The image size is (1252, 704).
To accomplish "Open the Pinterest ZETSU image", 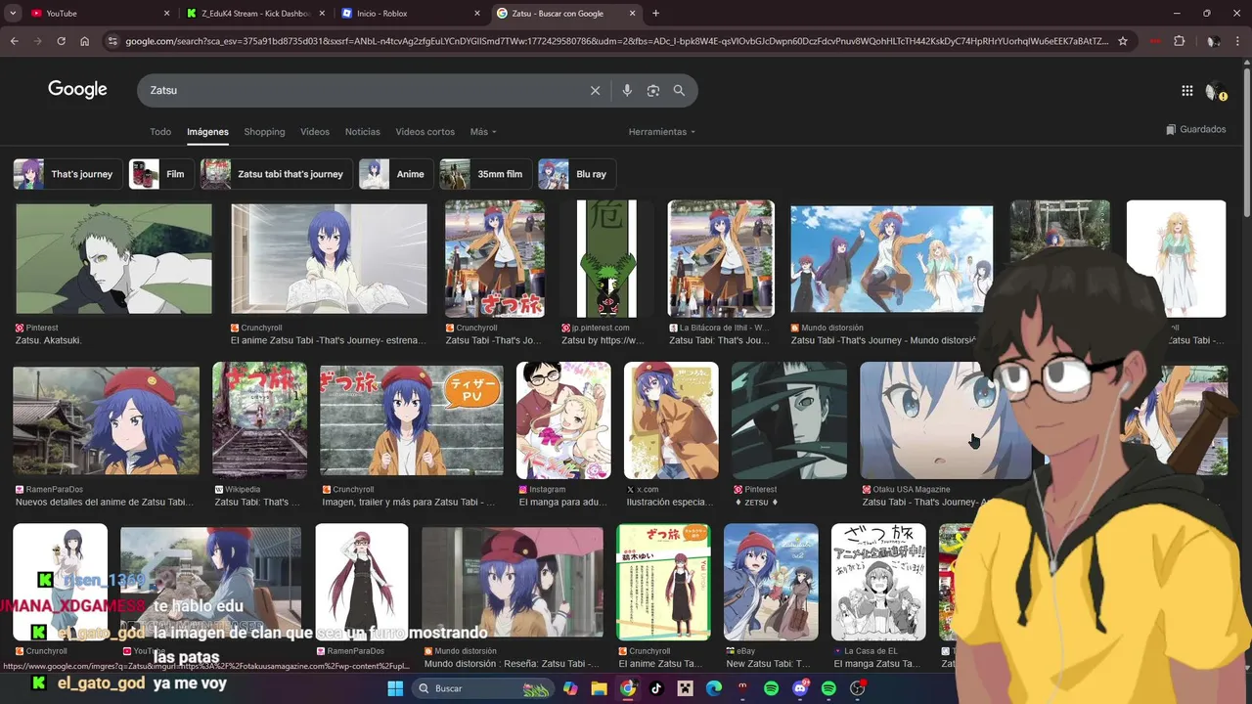I will point(789,420).
